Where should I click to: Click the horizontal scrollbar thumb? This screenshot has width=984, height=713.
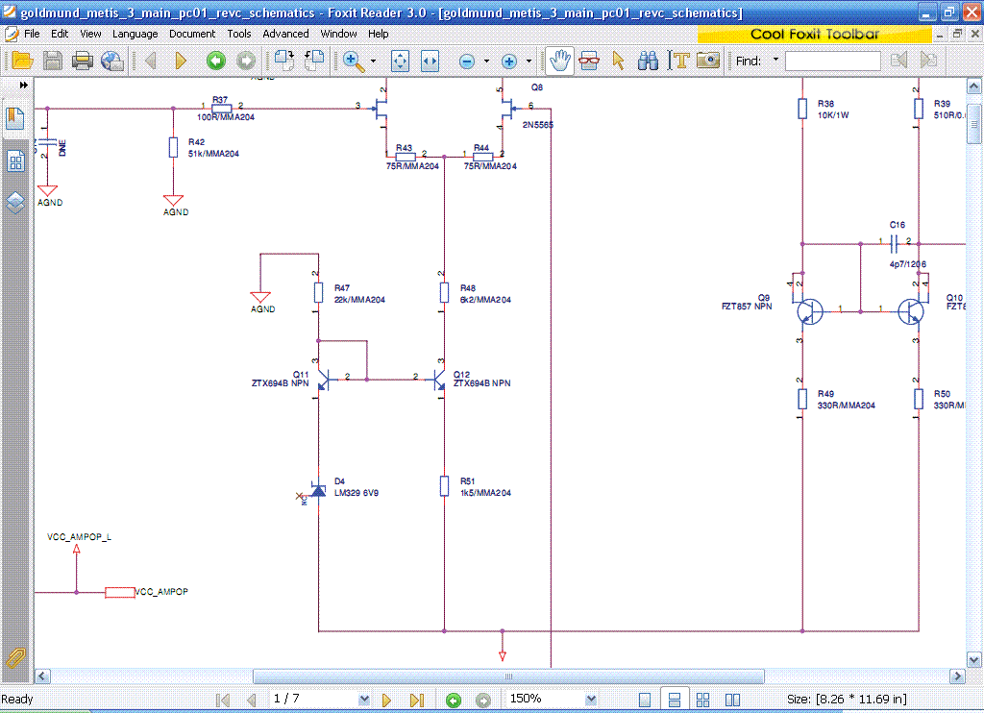(x=508, y=676)
